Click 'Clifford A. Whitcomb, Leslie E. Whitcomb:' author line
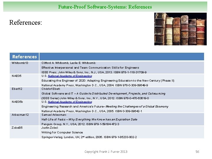Image resolution: width=212 pixels, height=159 pixels. (69, 63)
